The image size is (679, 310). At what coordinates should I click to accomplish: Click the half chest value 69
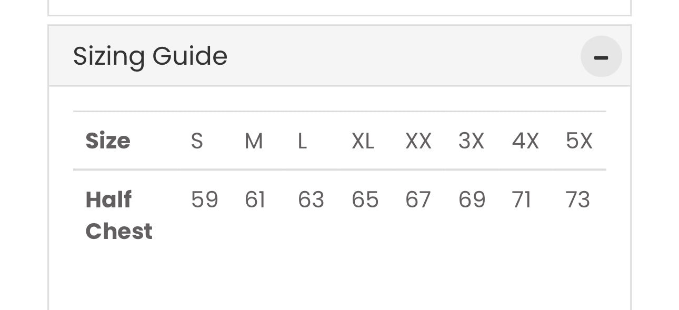click(x=472, y=200)
